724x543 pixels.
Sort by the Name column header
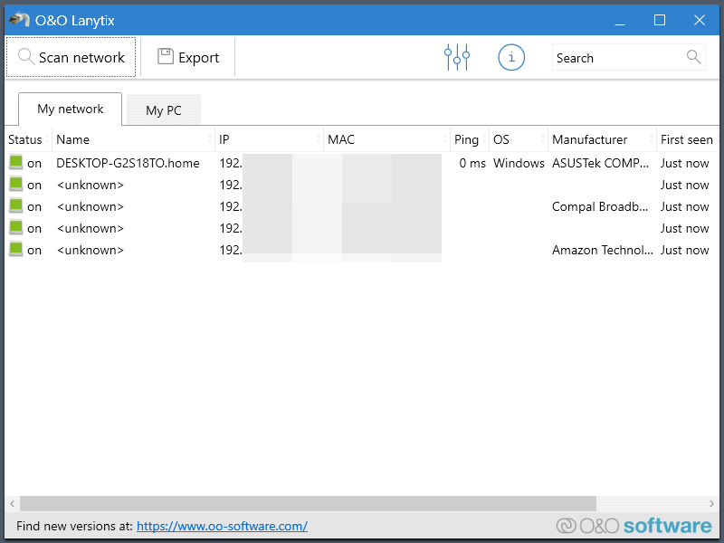(x=73, y=139)
